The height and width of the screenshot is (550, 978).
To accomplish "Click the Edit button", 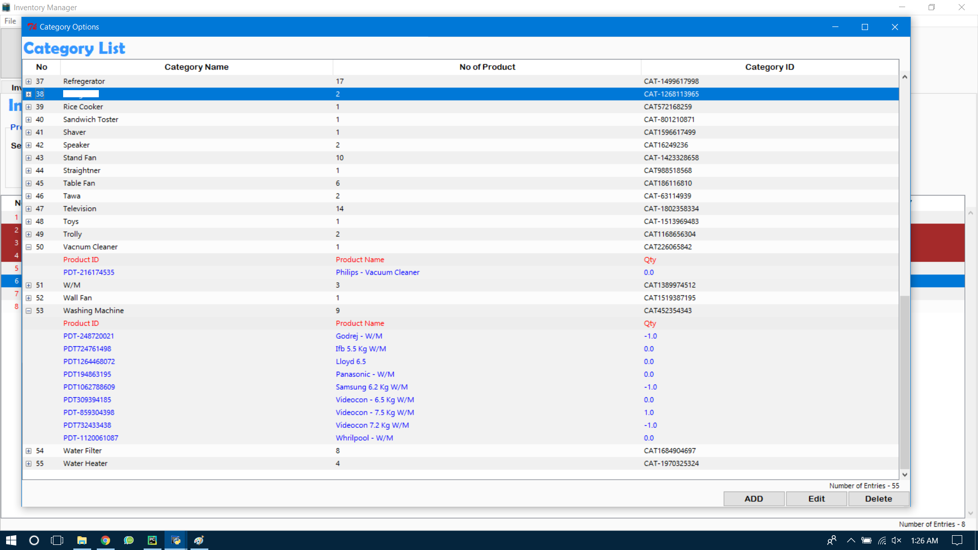I will 816,499.
